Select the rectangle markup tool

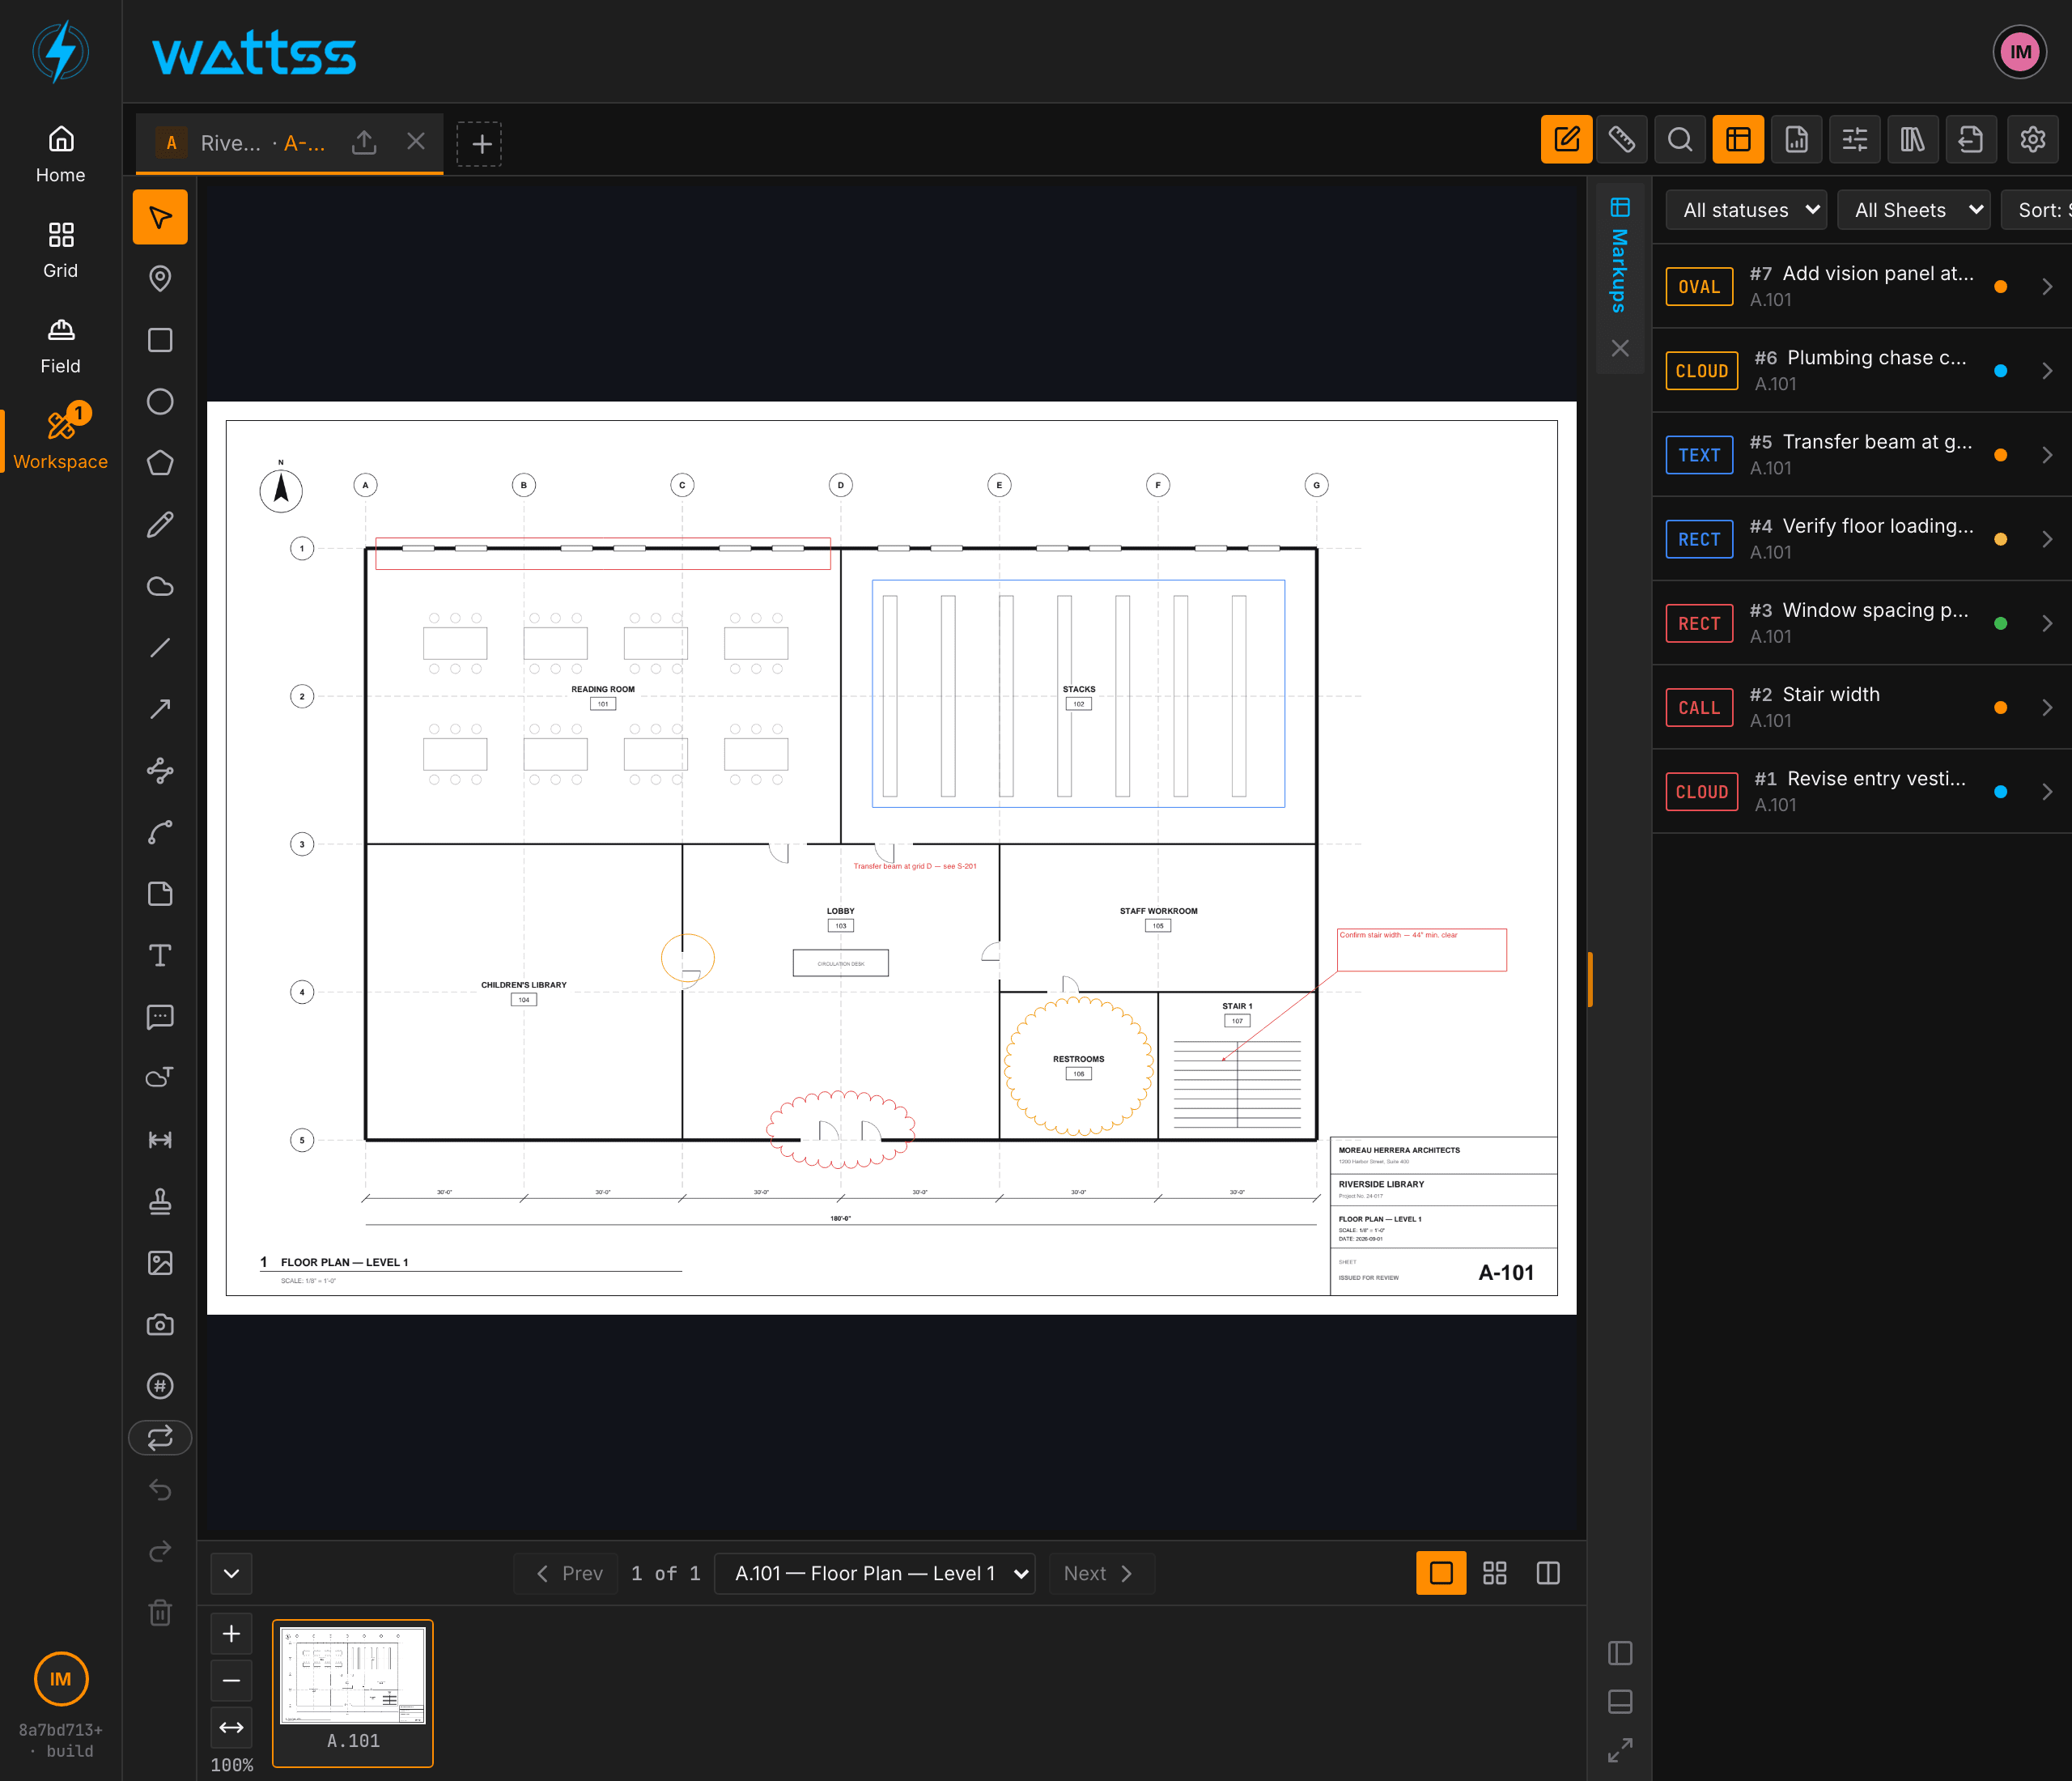click(160, 340)
